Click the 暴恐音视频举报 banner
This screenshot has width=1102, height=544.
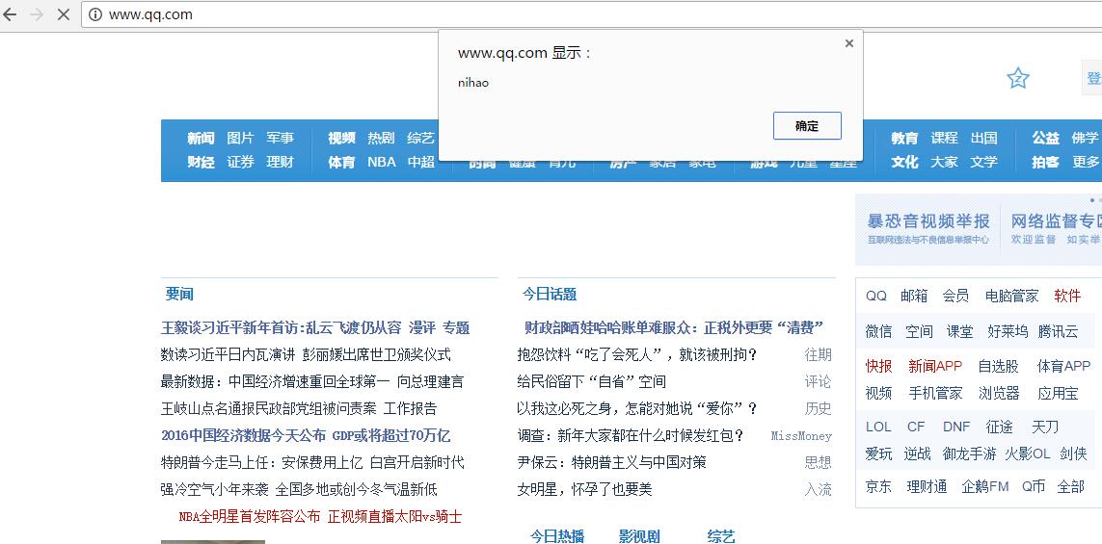tap(928, 228)
